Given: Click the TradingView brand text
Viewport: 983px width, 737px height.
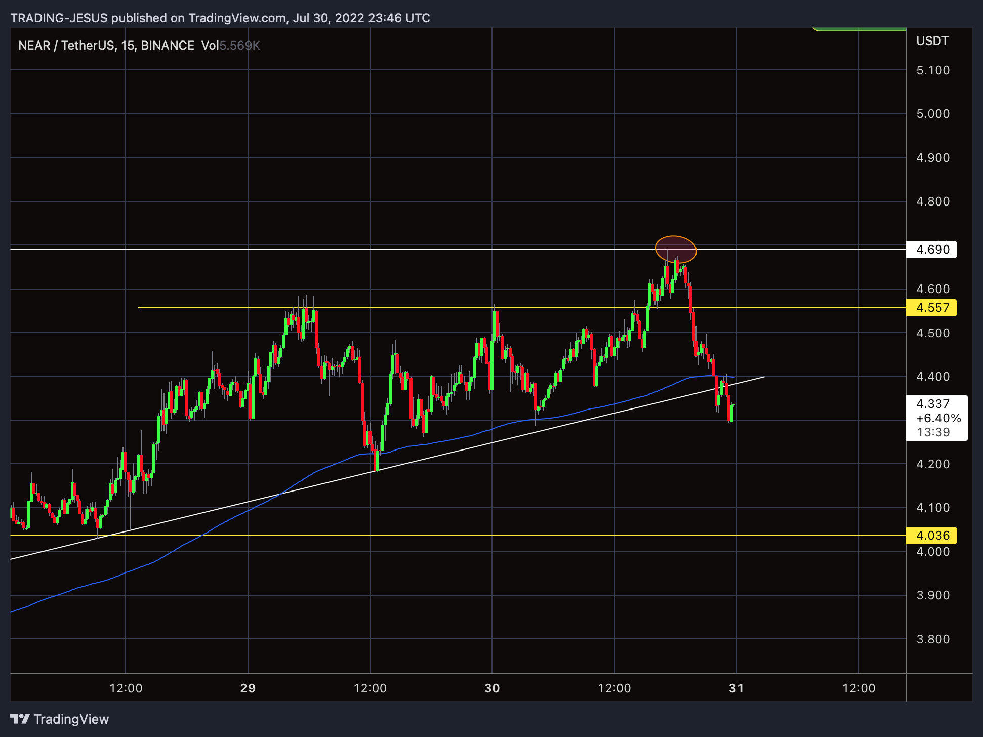Looking at the screenshot, I should pos(71,719).
